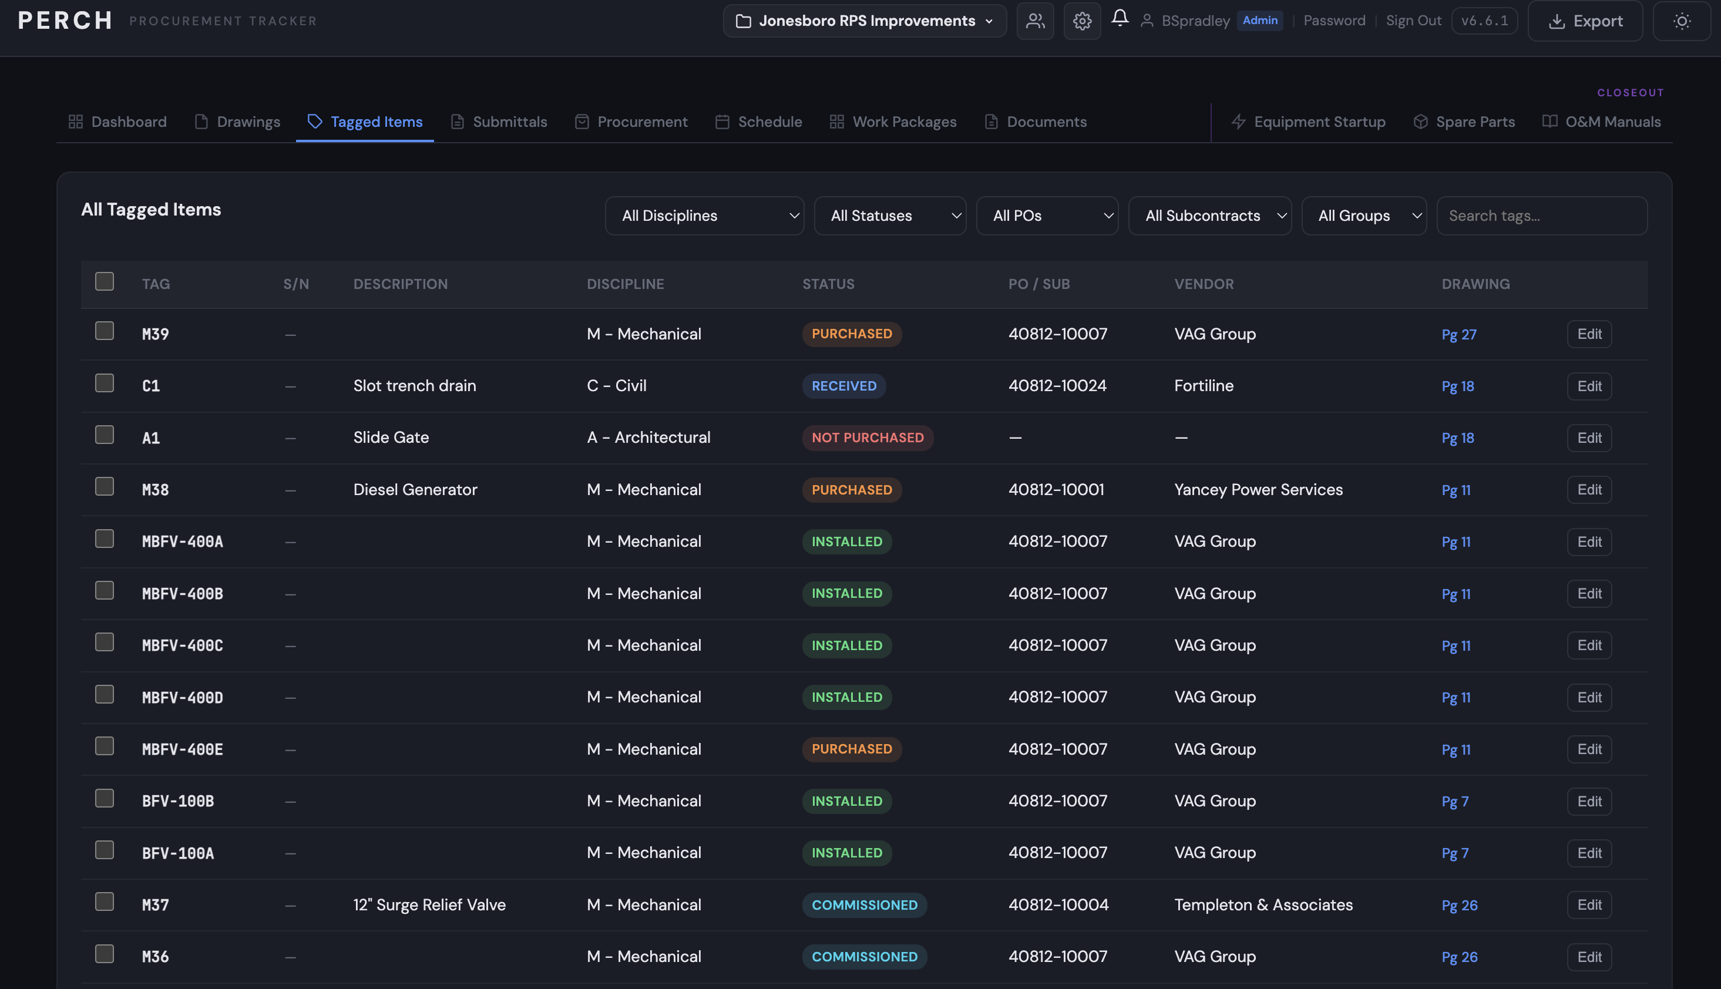The height and width of the screenshot is (989, 1721).
Task: Open settings gear icon
Action: tap(1082, 21)
